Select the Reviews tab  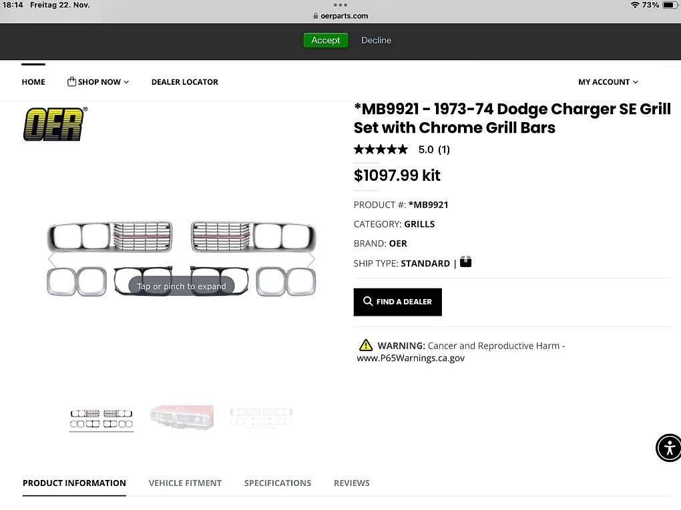[x=352, y=483]
